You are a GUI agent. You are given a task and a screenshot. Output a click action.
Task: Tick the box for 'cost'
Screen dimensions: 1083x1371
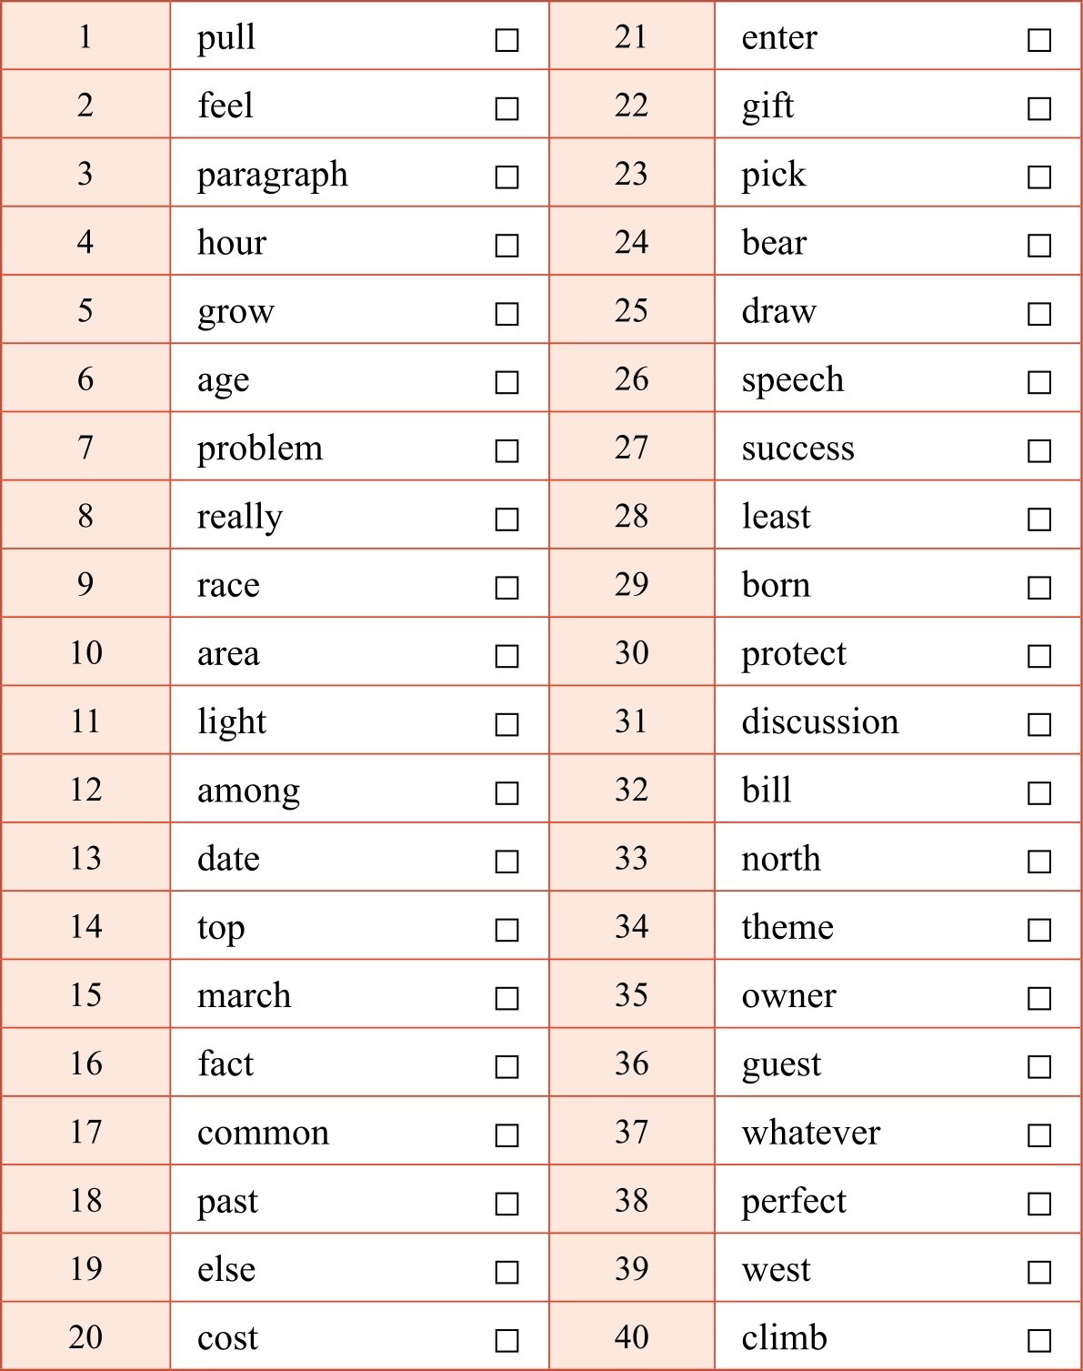pyautogui.click(x=506, y=1340)
